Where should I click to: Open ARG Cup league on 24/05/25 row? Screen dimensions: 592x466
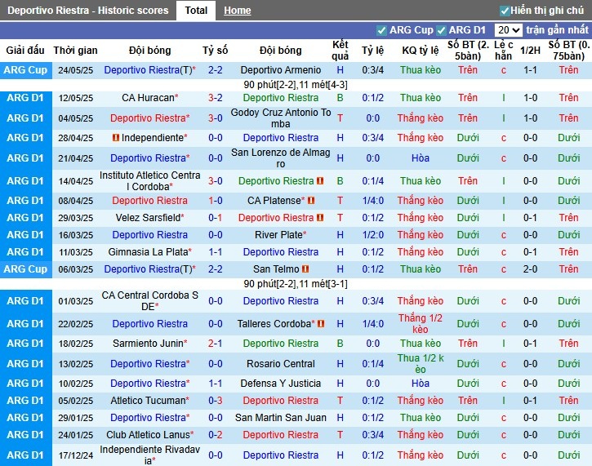pyautogui.click(x=25, y=70)
